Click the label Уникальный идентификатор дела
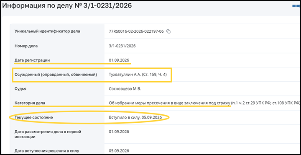301x155 pixels. [x=47, y=31]
